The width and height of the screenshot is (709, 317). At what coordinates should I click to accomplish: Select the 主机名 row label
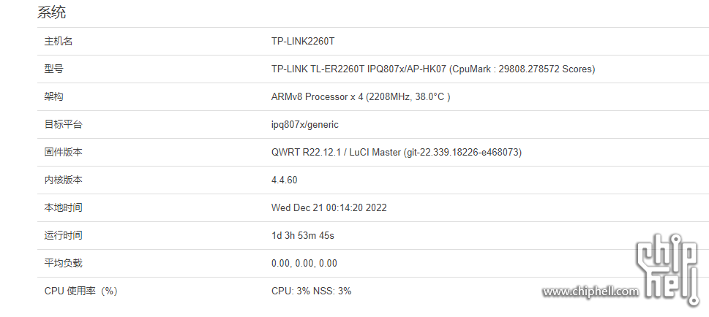click(59, 42)
